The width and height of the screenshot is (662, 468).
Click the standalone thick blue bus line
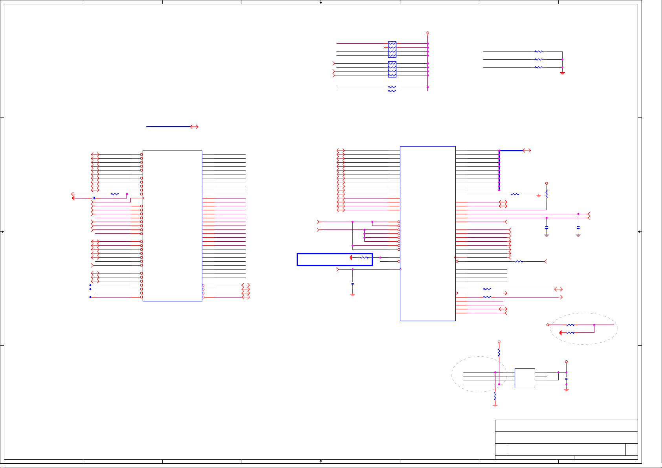[168, 127]
